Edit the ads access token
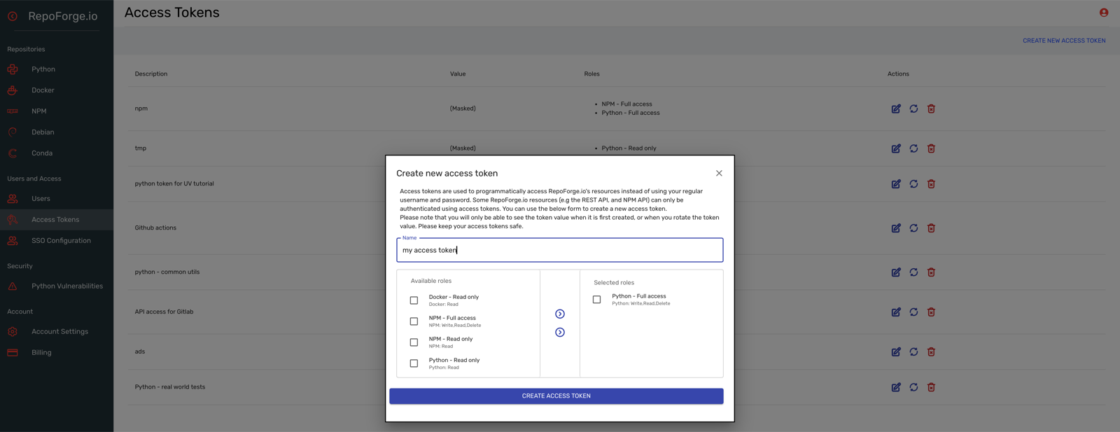 (896, 352)
